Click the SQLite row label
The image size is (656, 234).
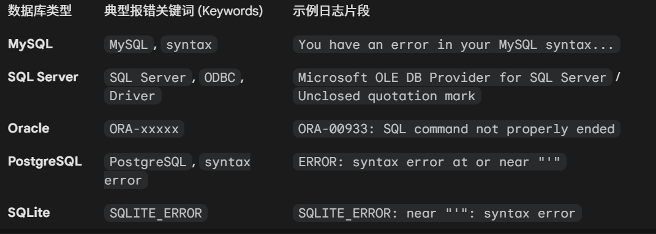tap(29, 213)
